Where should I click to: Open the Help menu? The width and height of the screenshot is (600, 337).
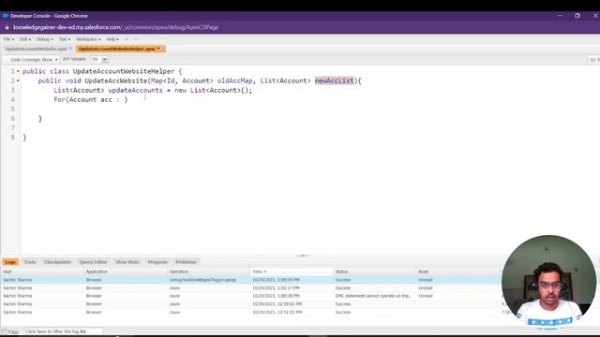tap(112, 39)
